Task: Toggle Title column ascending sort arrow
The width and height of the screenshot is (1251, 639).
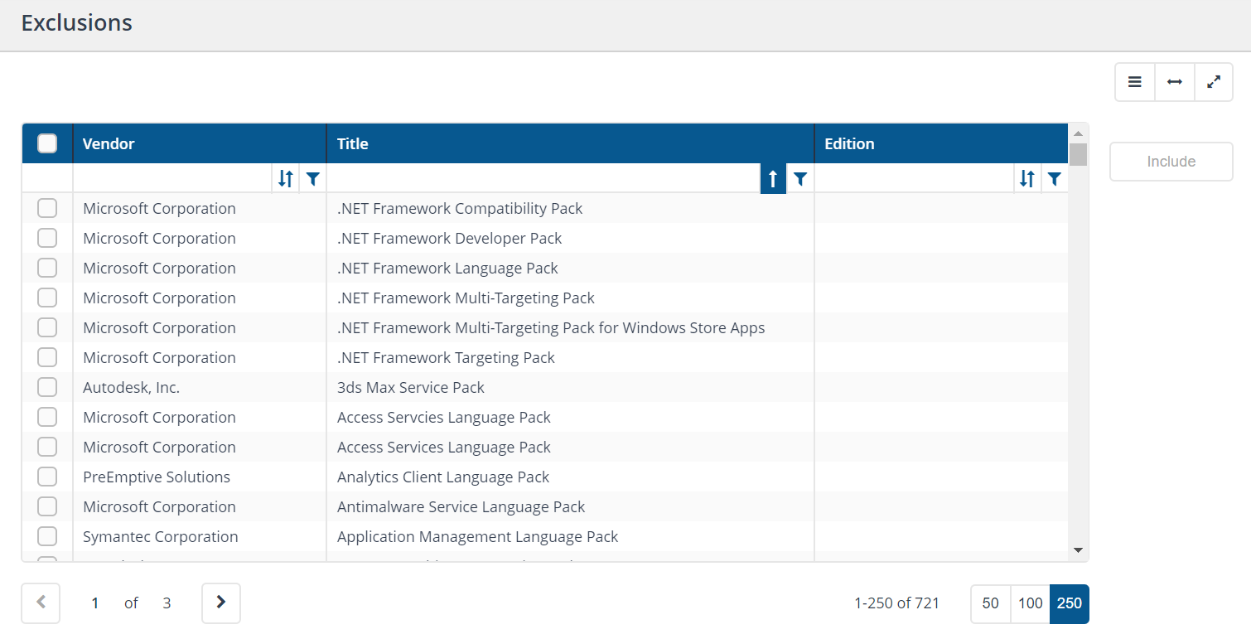Action: coord(773,178)
